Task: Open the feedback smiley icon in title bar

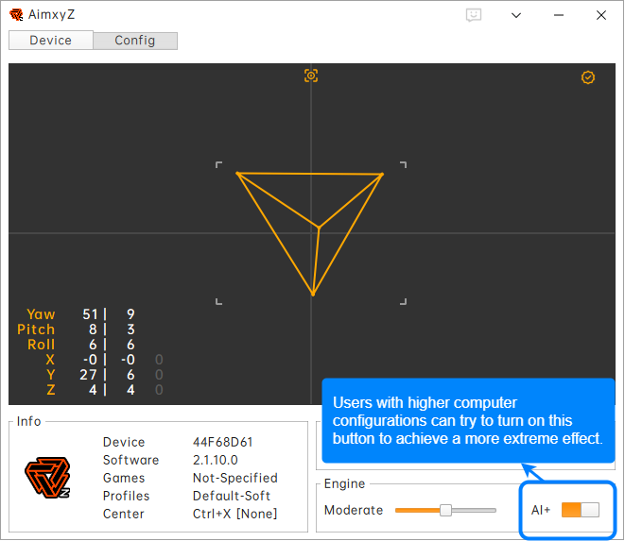Action: point(474,15)
